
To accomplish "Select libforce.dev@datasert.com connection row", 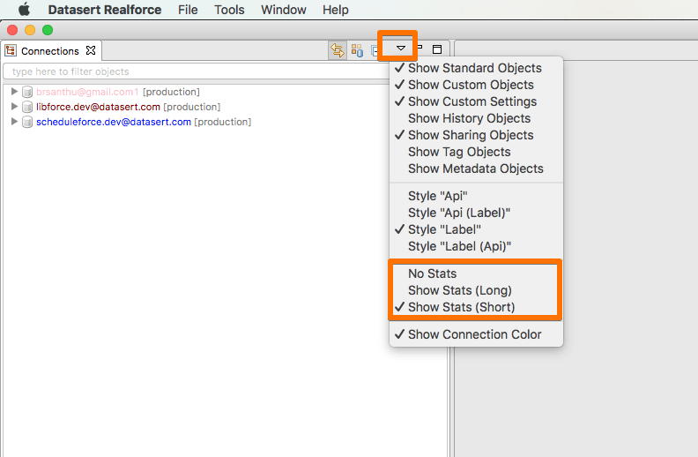I will (x=128, y=107).
